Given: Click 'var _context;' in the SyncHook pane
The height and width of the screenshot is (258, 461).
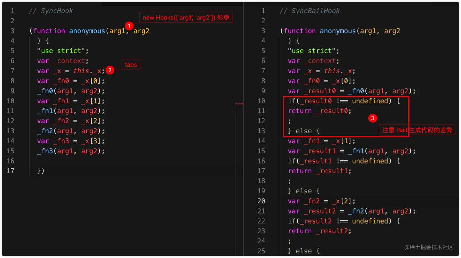Looking at the screenshot, I should pyautogui.click(x=63, y=61).
